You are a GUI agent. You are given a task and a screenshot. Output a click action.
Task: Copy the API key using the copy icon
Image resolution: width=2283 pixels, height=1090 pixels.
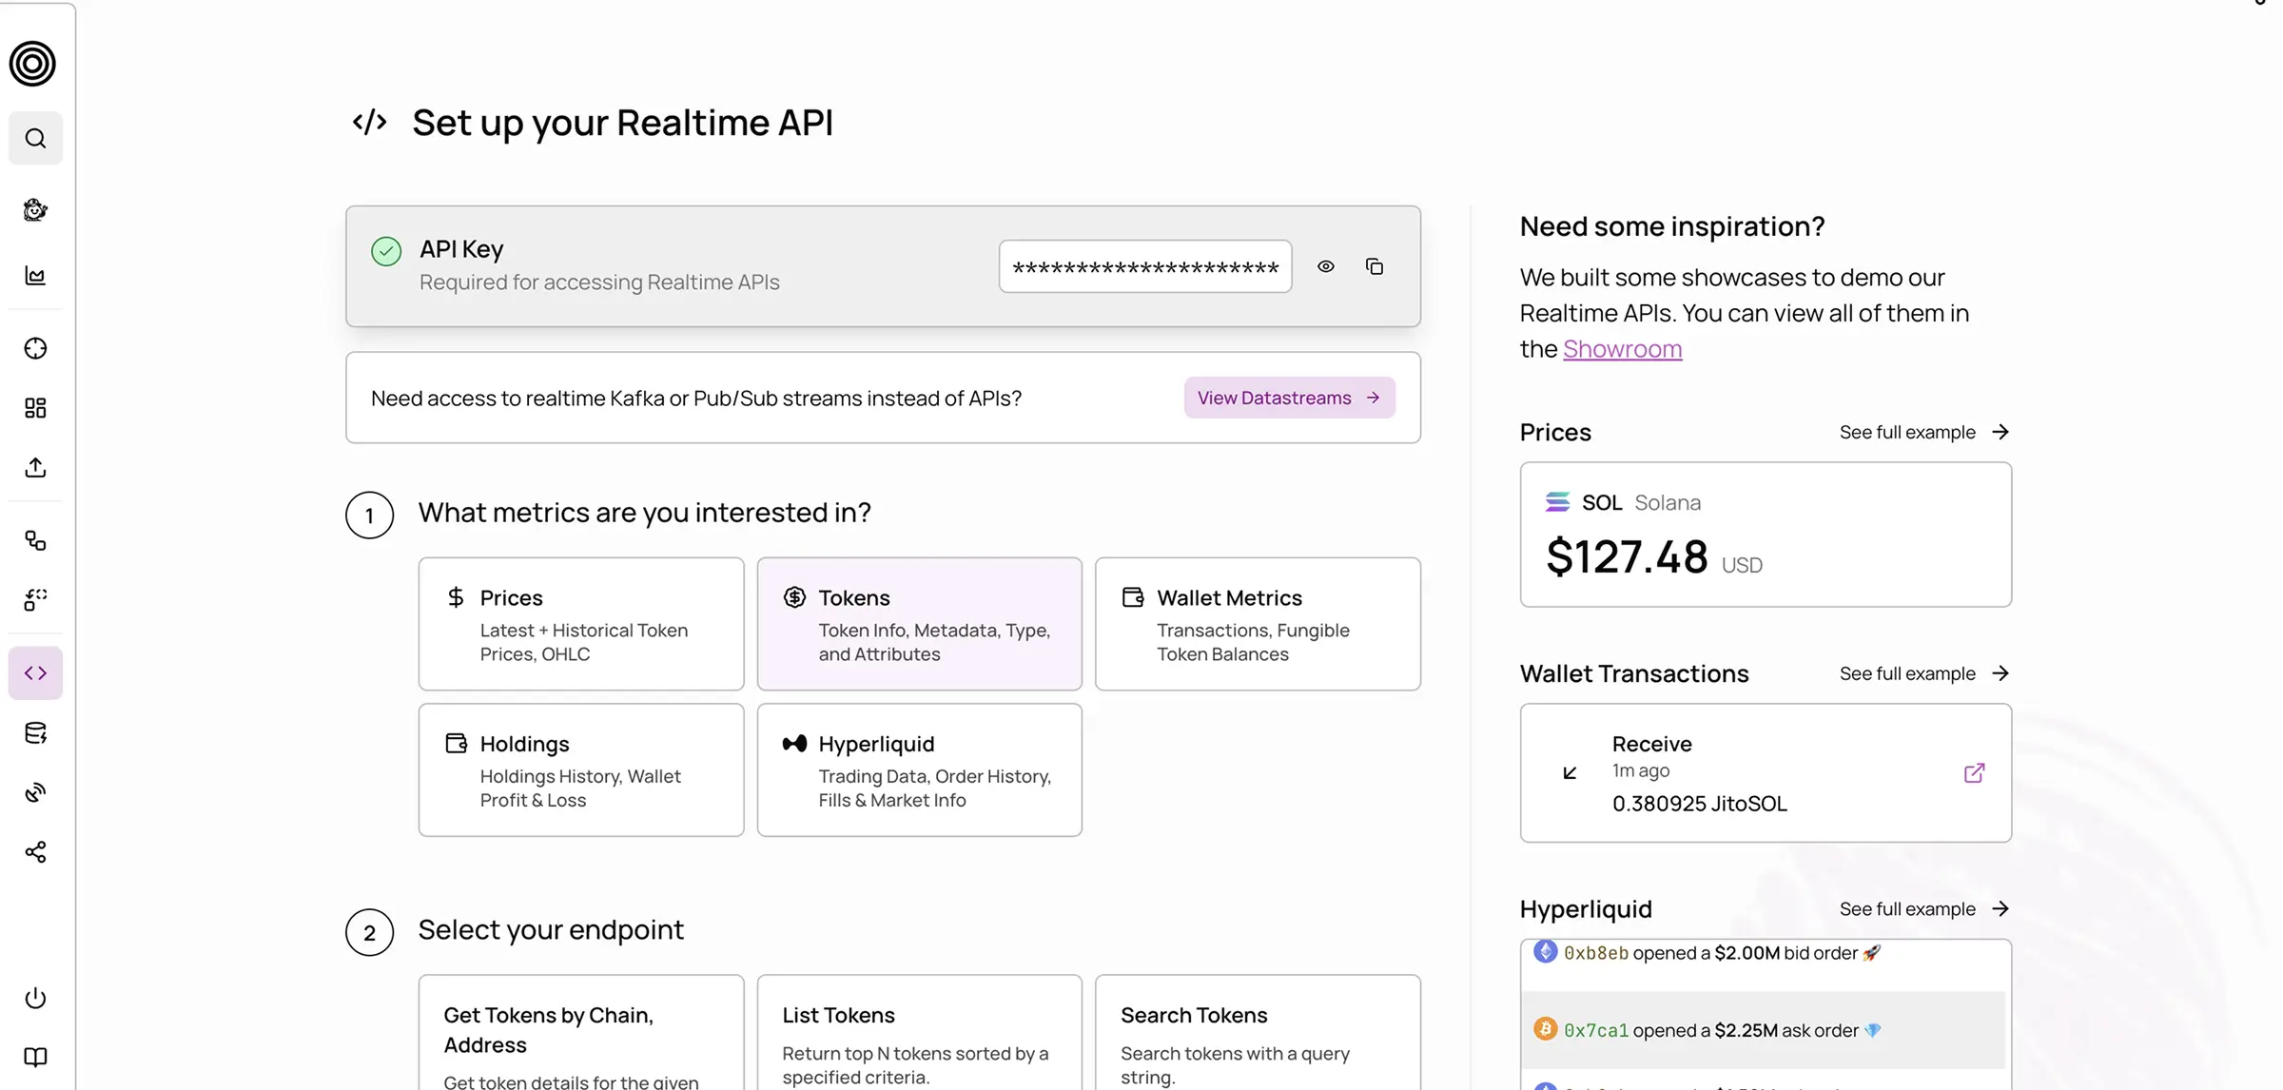(1375, 266)
